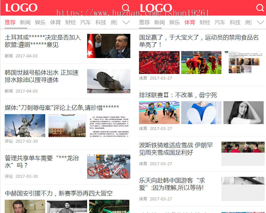Open search in the left panel header
This screenshot has height=213, width=266.
(x=126, y=8)
